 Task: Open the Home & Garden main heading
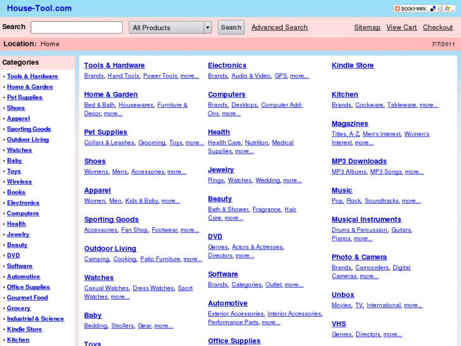pyautogui.click(x=111, y=95)
